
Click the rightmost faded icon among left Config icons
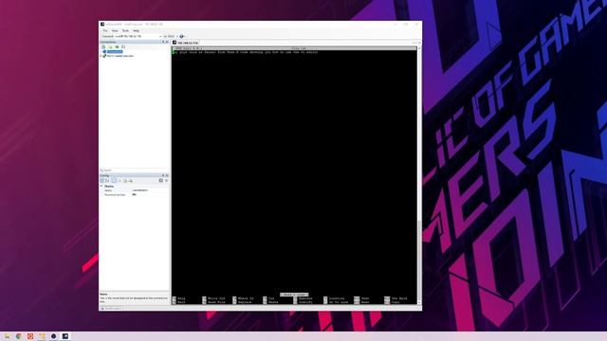click(x=131, y=181)
